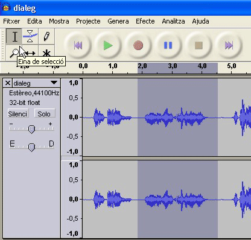Viewport: 251px width, 240px height.
Task: Select the Draw pencil tool
Action: (46, 36)
